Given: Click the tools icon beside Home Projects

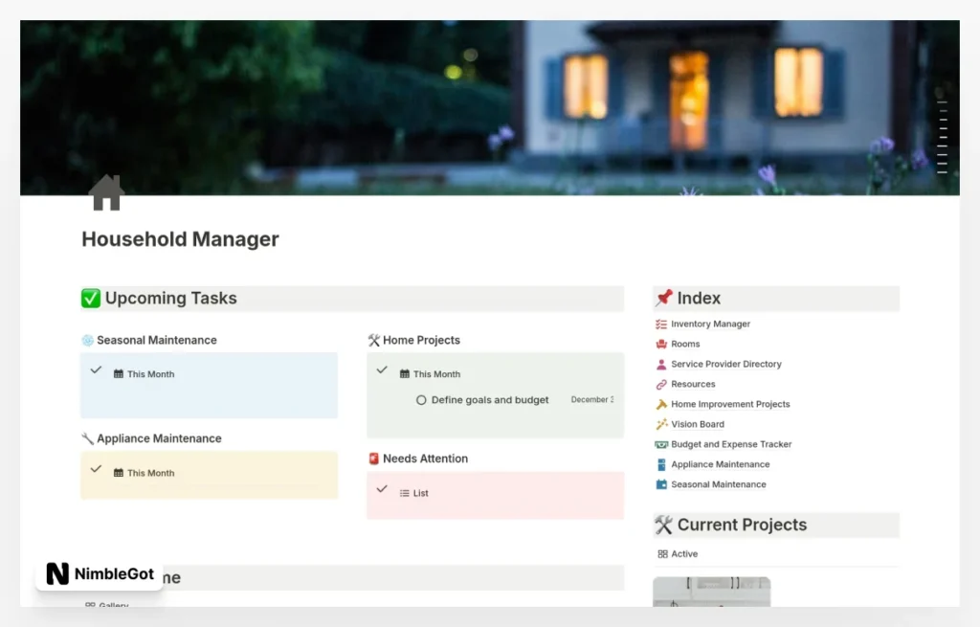Looking at the screenshot, I should pyautogui.click(x=374, y=340).
